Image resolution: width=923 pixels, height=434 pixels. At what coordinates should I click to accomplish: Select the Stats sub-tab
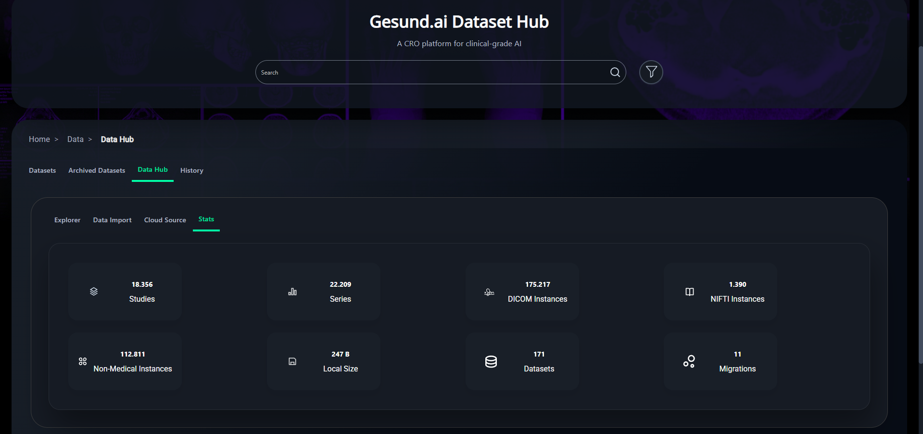(206, 219)
